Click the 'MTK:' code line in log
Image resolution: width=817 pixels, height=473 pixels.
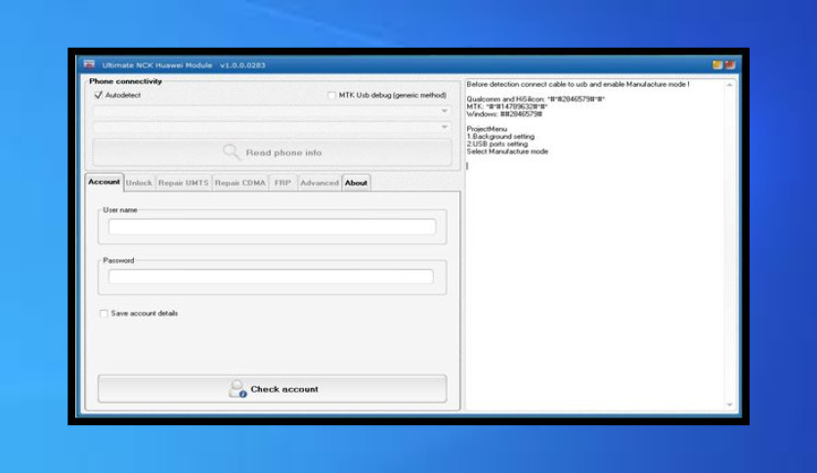coord(507,107)
